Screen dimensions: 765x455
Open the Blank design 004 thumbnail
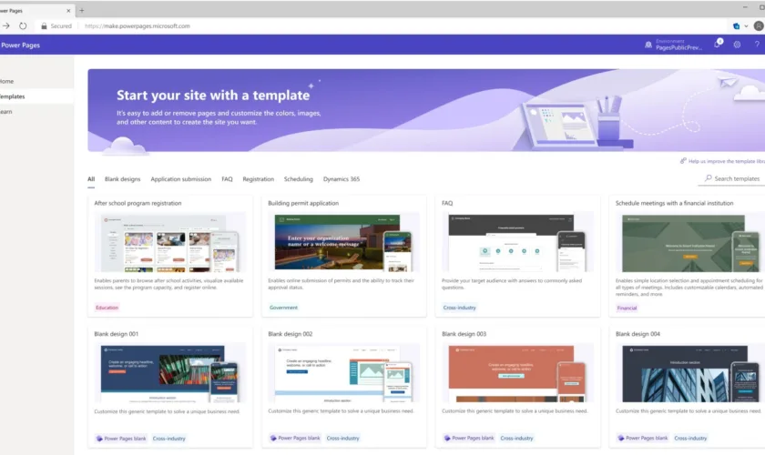coord(690,373)
